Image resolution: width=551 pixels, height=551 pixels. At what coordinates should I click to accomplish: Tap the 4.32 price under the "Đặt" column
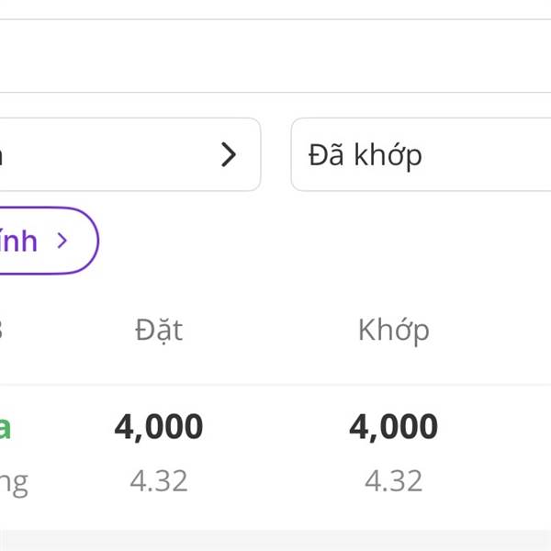coord(159,480)
